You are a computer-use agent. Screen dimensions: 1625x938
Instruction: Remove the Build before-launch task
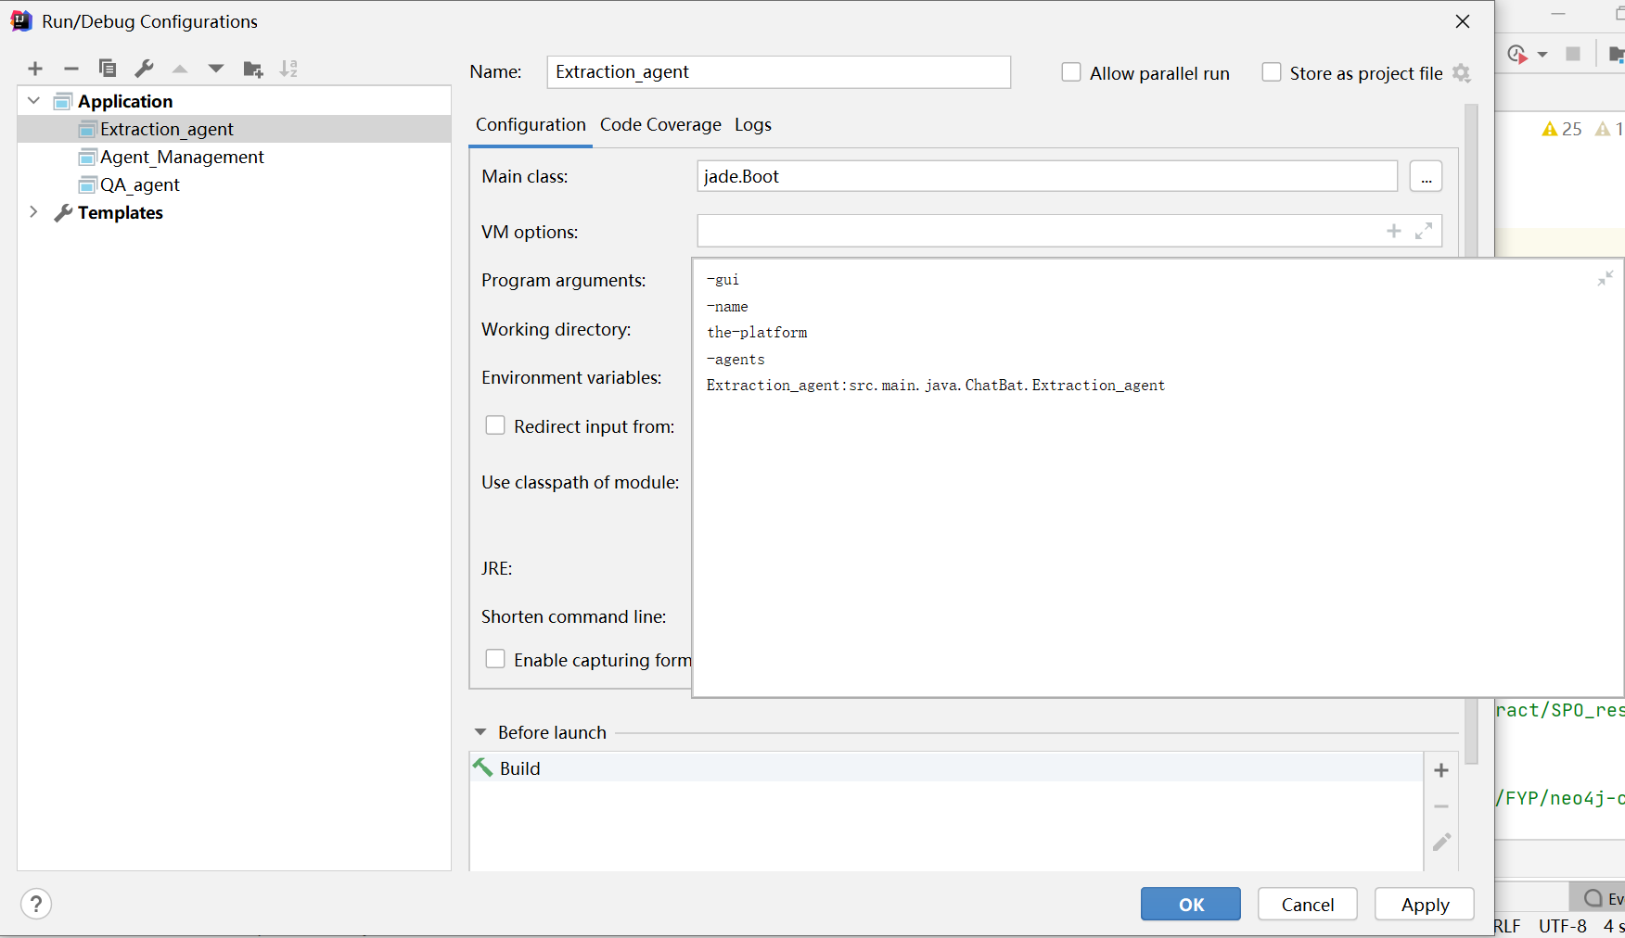(1441, 806)
